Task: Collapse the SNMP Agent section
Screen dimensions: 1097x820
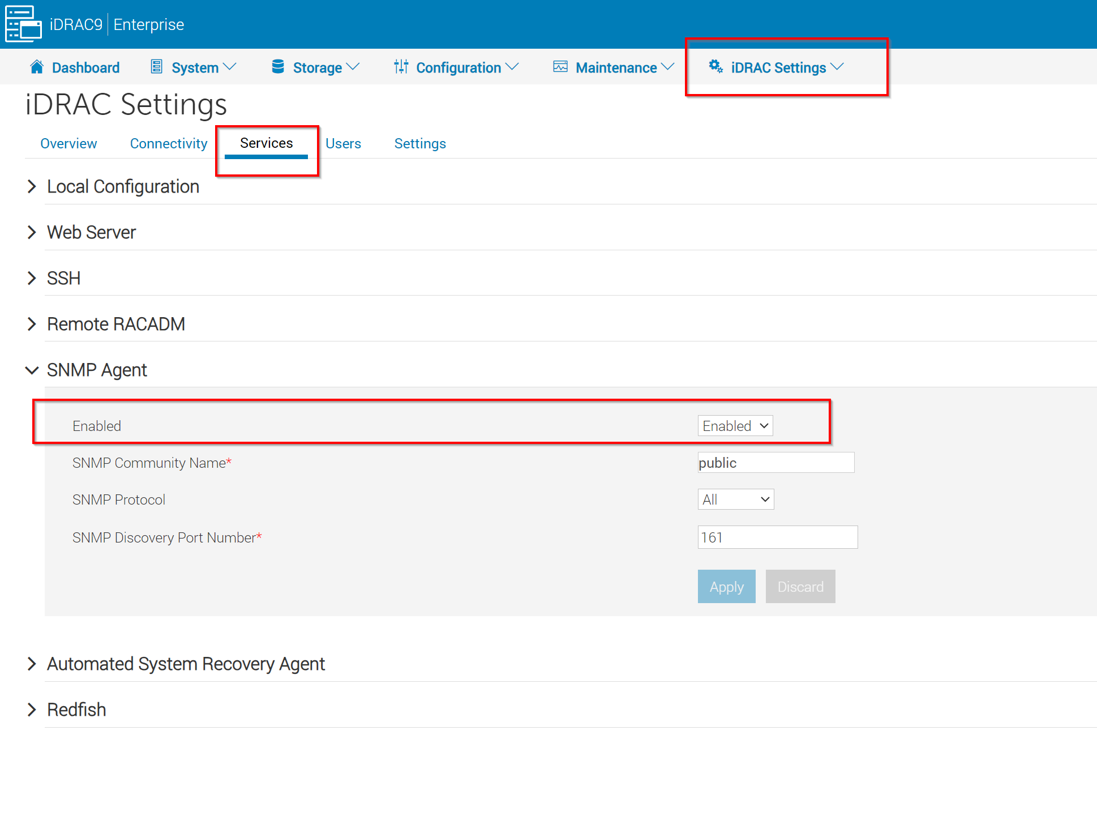Action: click(x=32, y=370)
